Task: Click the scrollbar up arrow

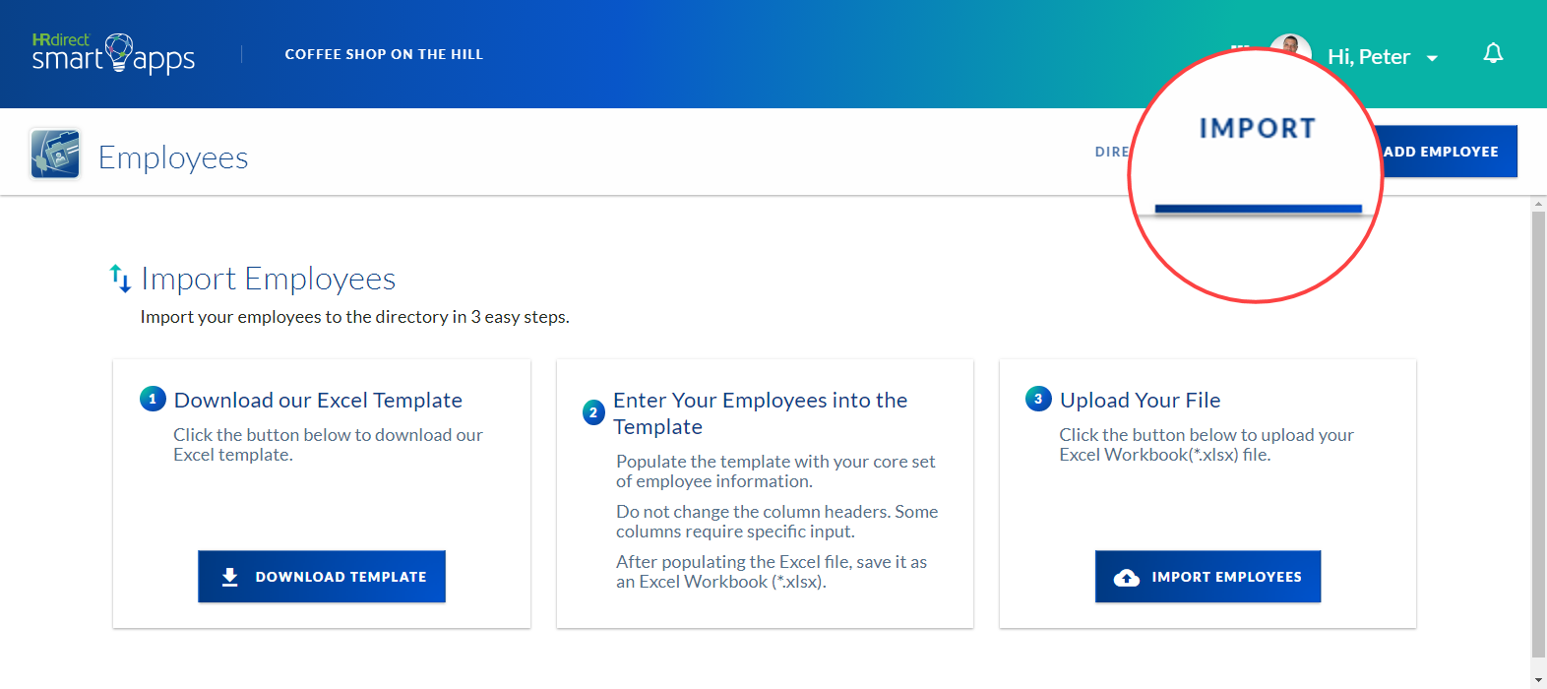Action: (1539, 204)
